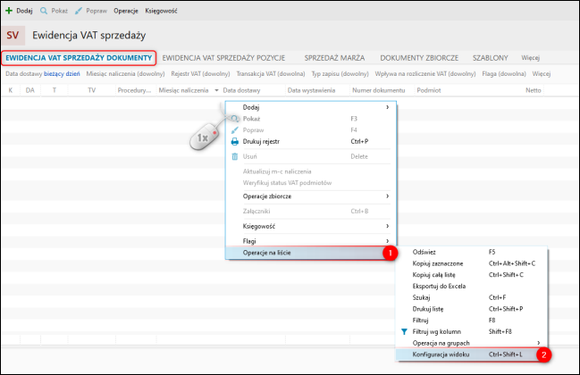Choose Filtruj F8 in the submenu

point(471,321)
